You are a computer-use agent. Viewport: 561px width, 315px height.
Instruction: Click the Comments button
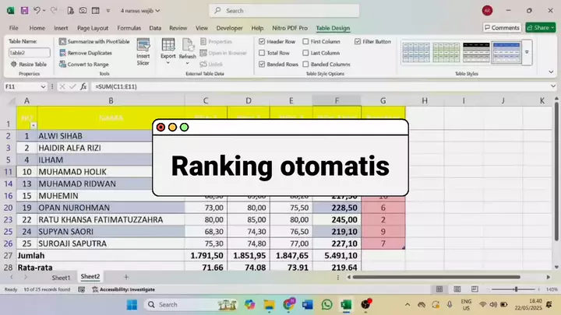(501, 27)
